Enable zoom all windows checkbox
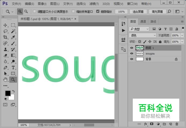The height and width of the screenshot is (128, 186). click(73, 11)
